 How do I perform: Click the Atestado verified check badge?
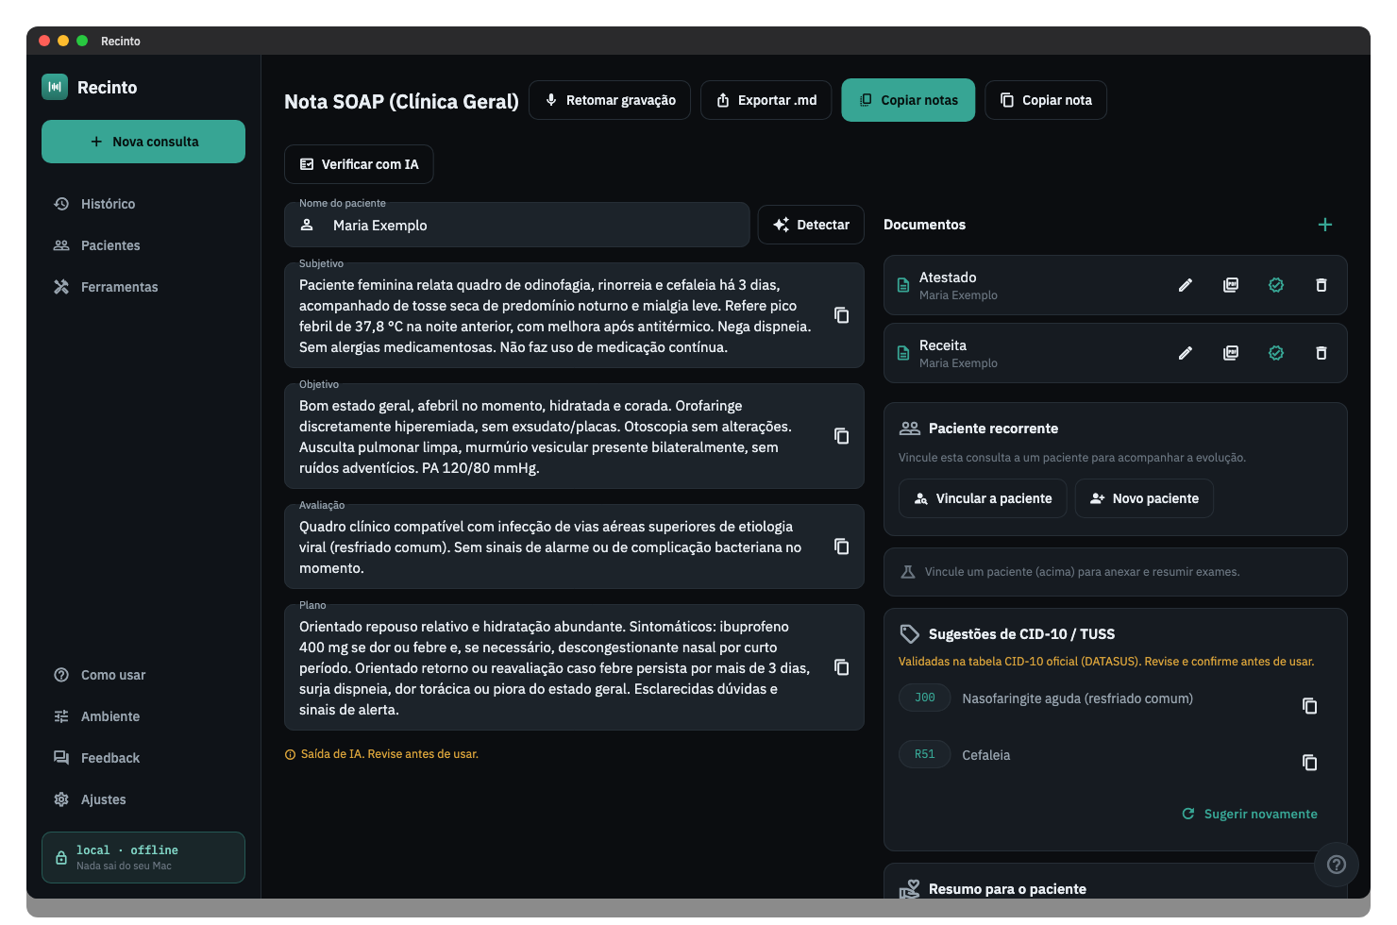tap(1276, 285)
